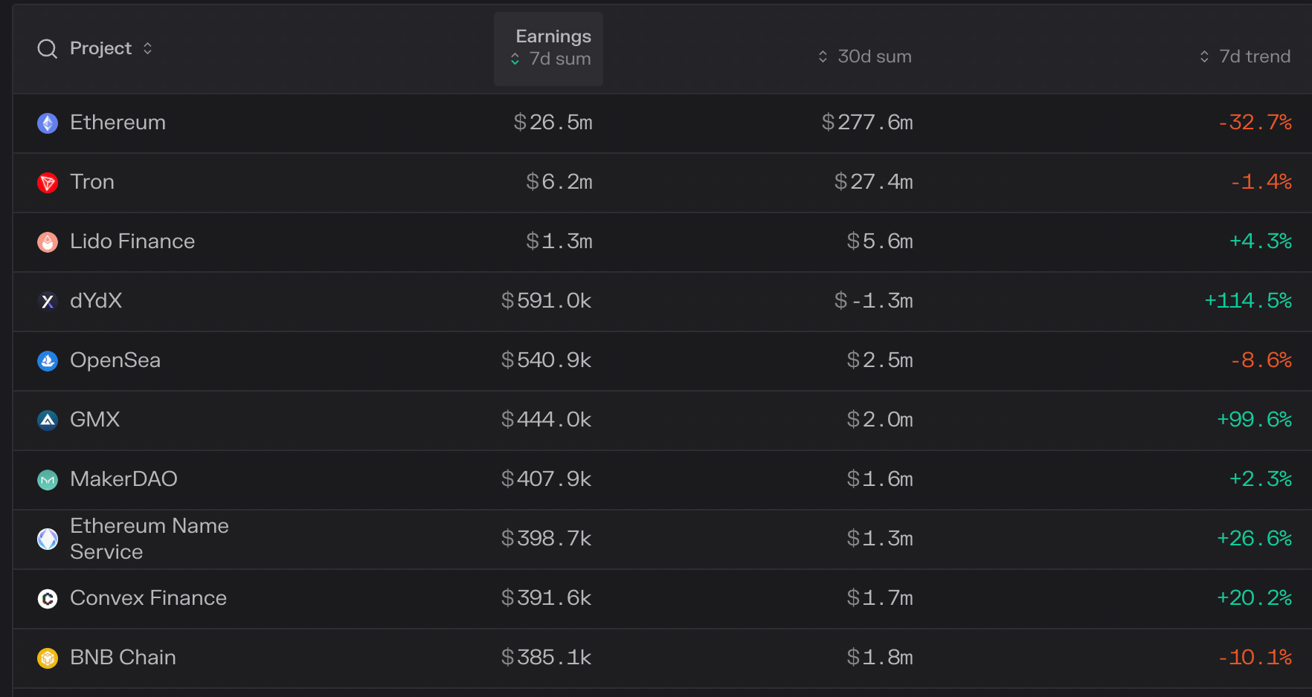The image size is (1312, 697).
Task: Click the BNB Chain logo icon
Action: click(x=48, y=658)
